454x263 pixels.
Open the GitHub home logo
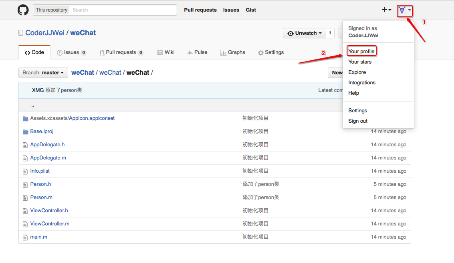[23, 10]
